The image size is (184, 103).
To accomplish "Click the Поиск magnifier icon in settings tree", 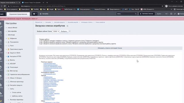I will 8,46.
